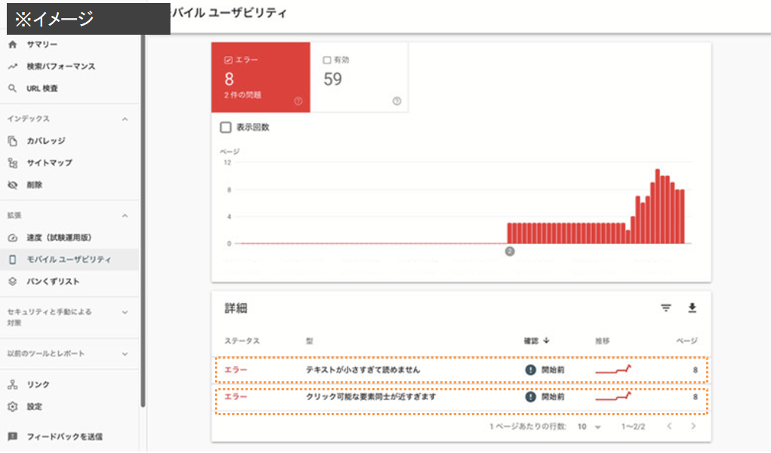Open サマリー in the sidebar
Screen dimensions: 771x453
(x=41, y=45)
